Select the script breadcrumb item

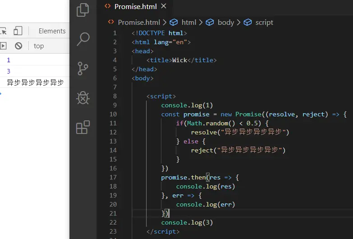(x=264, y=22)
